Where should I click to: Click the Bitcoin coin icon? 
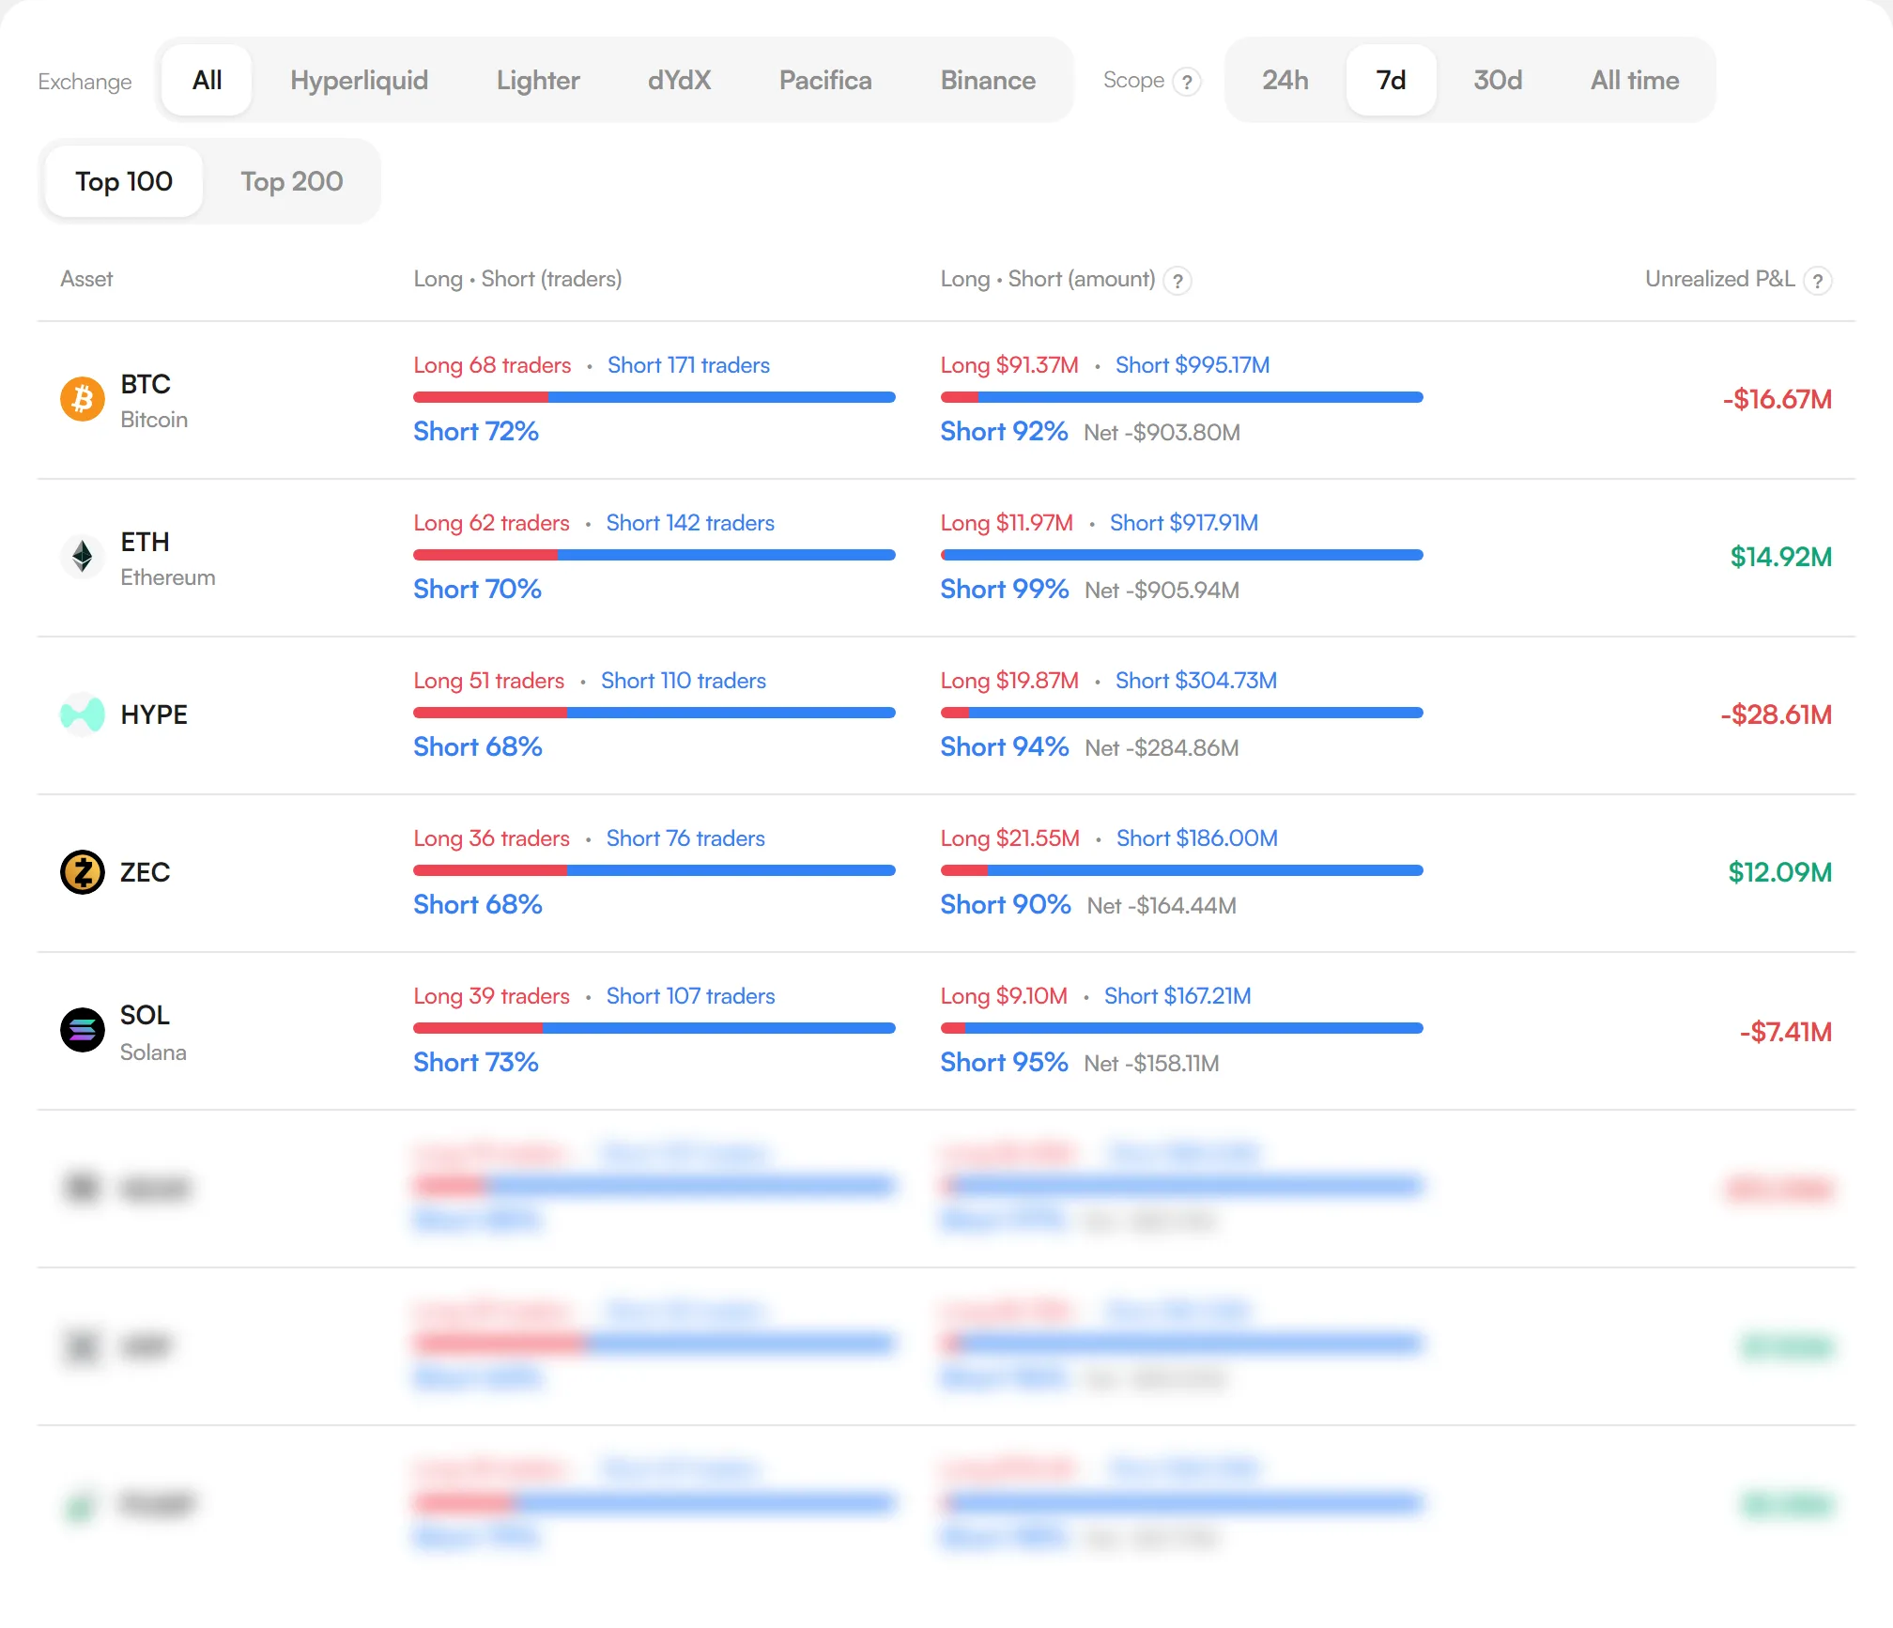pos(83,400)
